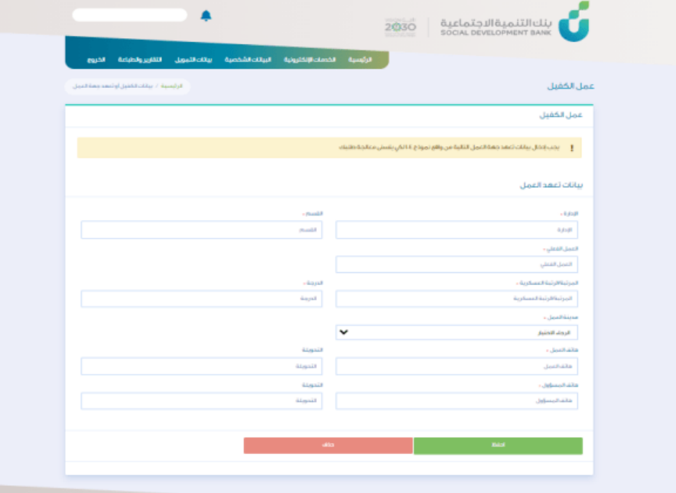676x493 pixels.
Task: Open التقارير والطباعة menu item
Action: (x=140, y=60)
